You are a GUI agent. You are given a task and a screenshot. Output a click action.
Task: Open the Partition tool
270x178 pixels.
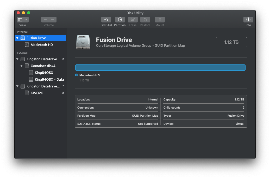[x=120, y=20]
